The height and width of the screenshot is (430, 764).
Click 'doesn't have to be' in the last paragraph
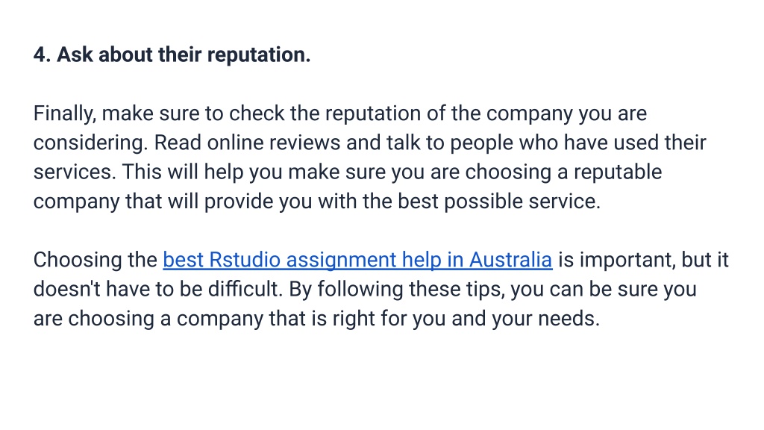coord(119,289)
